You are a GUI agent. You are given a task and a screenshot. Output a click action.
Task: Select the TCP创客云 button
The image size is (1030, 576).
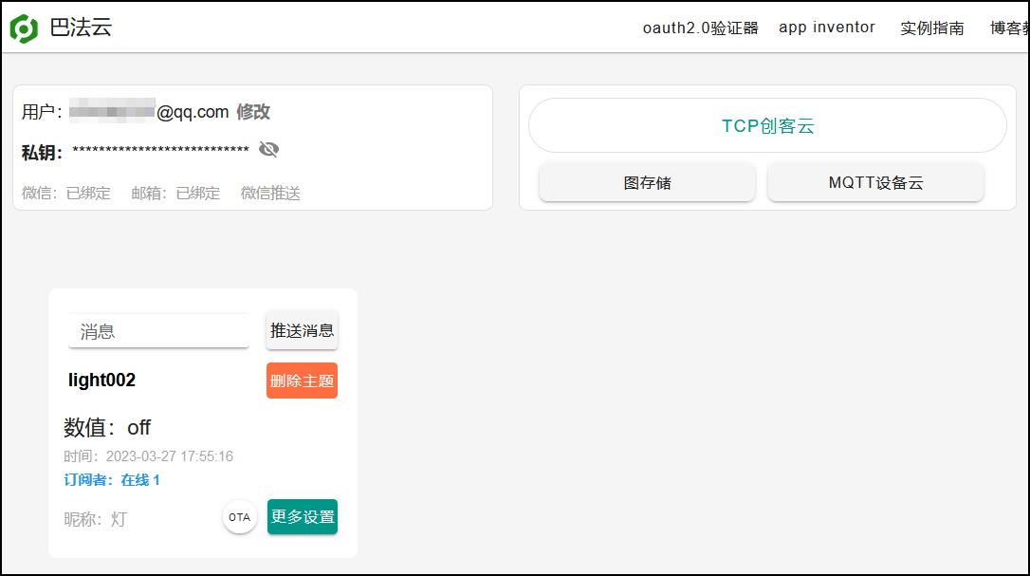pos(767,125)
